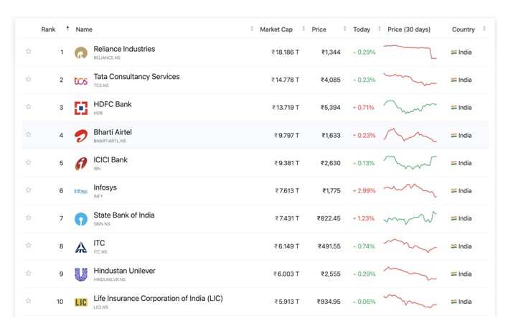The width and height of the screenshot is (518, 321).
Task: Open Life Insurance Corporation of India link
Action: 158,299
